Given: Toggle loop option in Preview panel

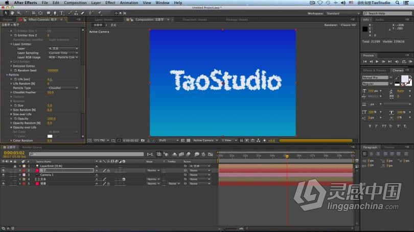Looking at the screenshot, I should (404, 62).
